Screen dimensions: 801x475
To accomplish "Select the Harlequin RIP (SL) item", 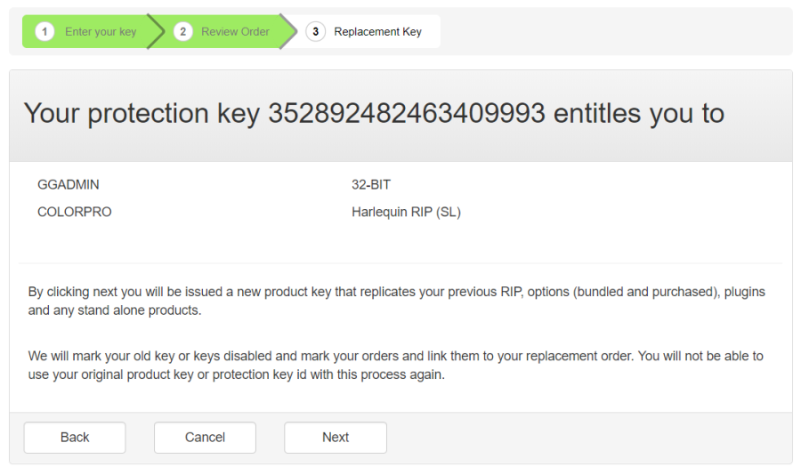I will point(406,213).
